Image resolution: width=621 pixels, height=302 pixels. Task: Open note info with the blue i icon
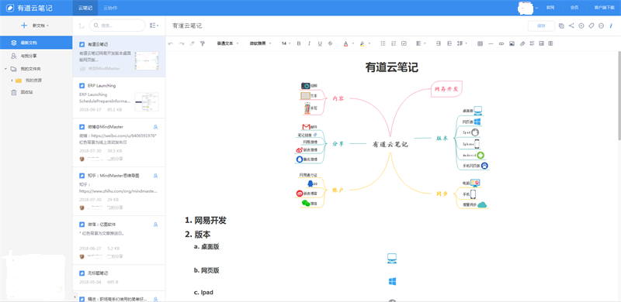(611, 26)
